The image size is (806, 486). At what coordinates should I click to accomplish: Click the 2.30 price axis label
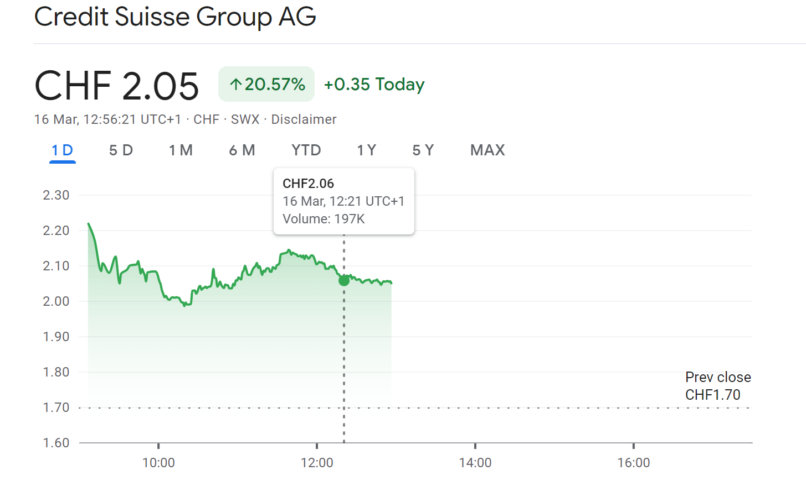coord(56,195)
